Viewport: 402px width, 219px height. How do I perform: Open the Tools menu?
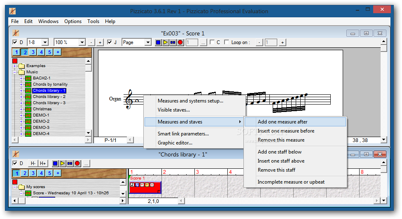(x=93, y=21)
